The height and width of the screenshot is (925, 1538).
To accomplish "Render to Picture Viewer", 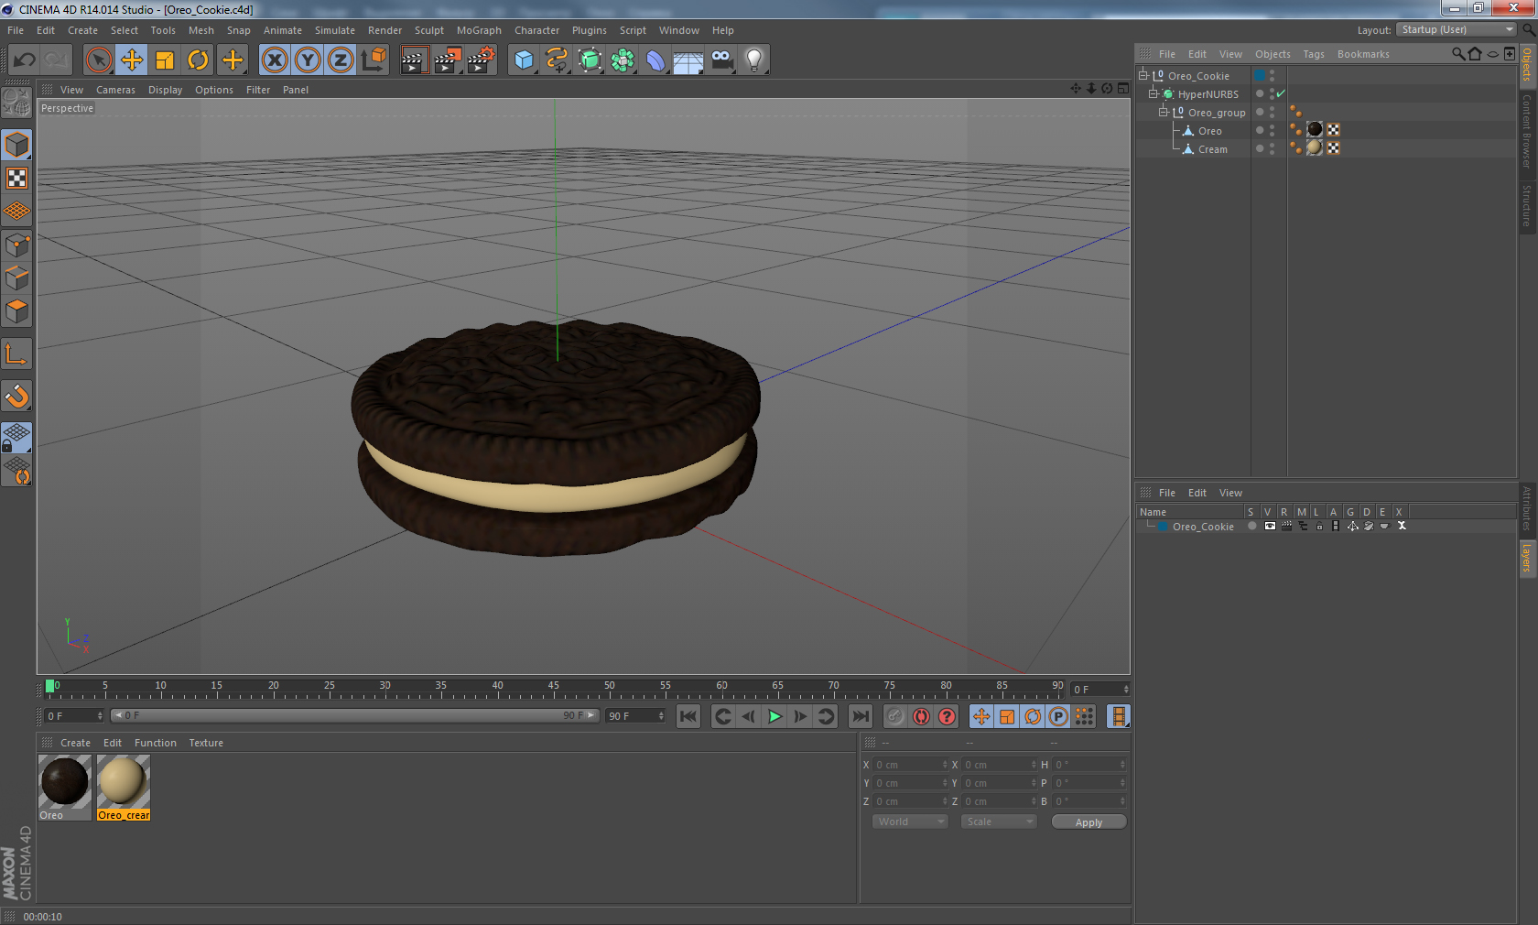I will (x=447, y=60).
